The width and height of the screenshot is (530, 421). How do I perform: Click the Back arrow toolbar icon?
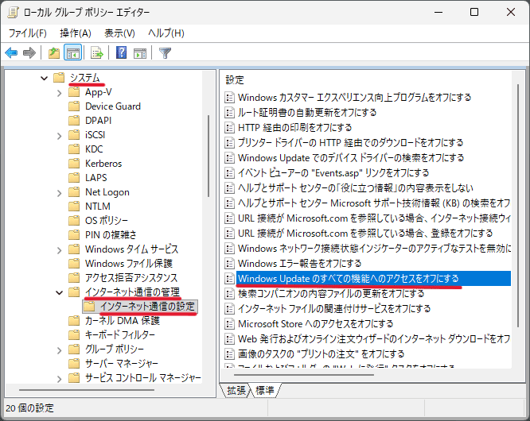11,53
